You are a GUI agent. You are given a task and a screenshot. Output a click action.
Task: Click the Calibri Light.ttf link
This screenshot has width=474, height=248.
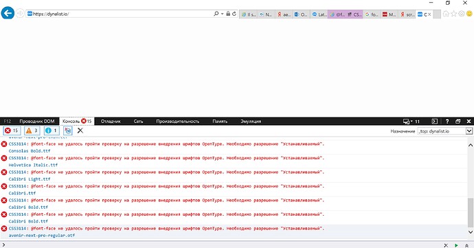point(30,179)
